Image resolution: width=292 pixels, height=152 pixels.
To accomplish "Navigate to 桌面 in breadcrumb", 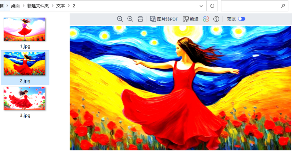I will (x=15, y=6).
